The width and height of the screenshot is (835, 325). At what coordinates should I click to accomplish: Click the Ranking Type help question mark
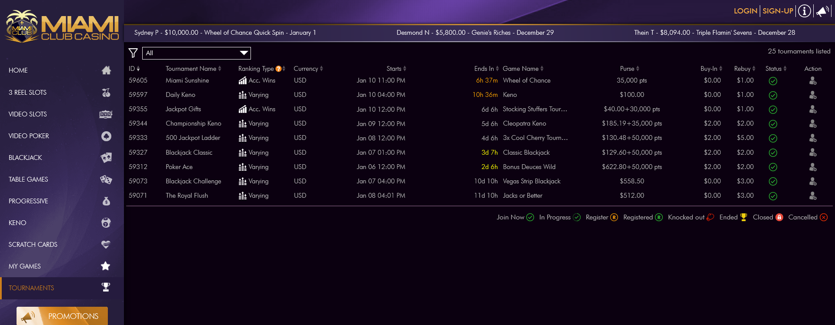278,69
